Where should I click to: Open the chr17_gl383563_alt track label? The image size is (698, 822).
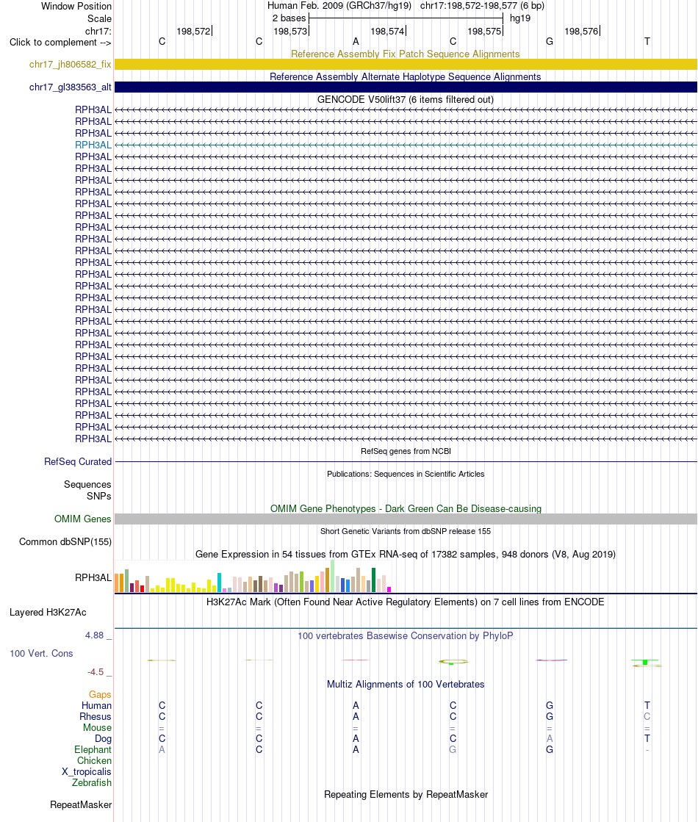(x=71, y=87)
